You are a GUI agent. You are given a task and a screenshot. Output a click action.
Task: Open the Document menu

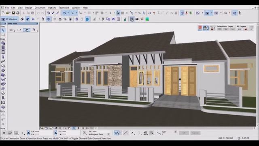pos(40,8)
